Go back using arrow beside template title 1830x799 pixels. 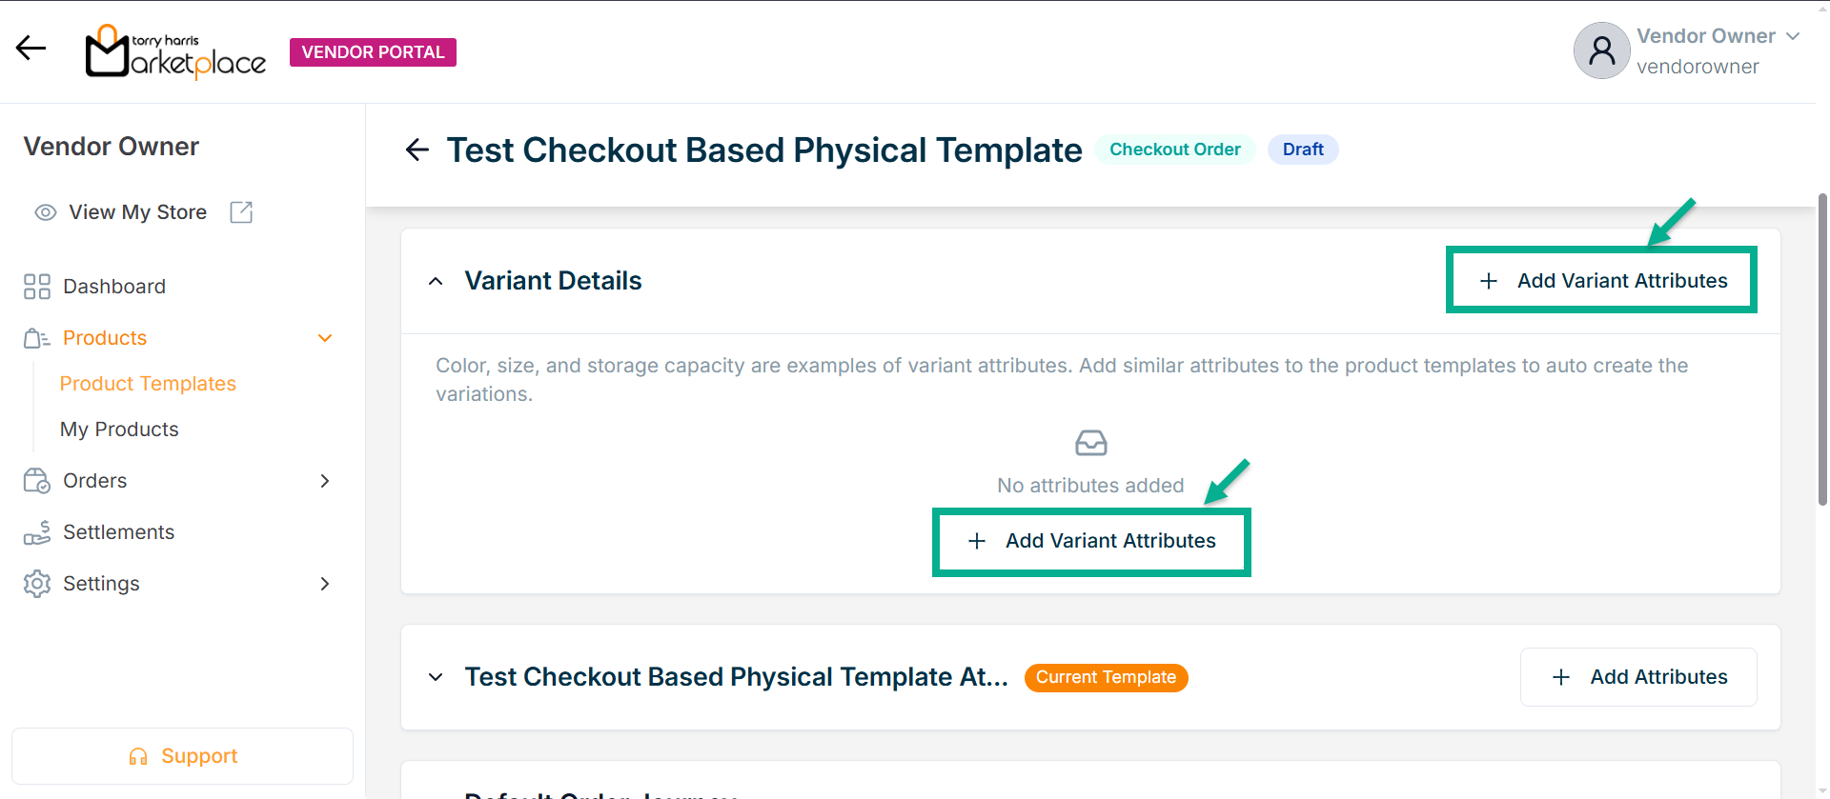point(417,150)
